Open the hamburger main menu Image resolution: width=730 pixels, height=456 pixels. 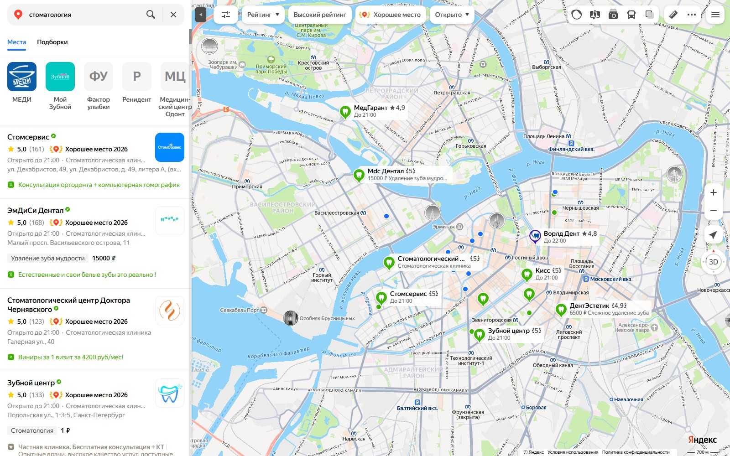[x=715, y=15]
